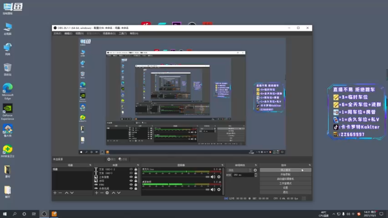Image resolution: width=388 pixels, height=218 pixels.
Task: Toggle the lock on the 永劫无间 source
Action: tap(136, 188)
